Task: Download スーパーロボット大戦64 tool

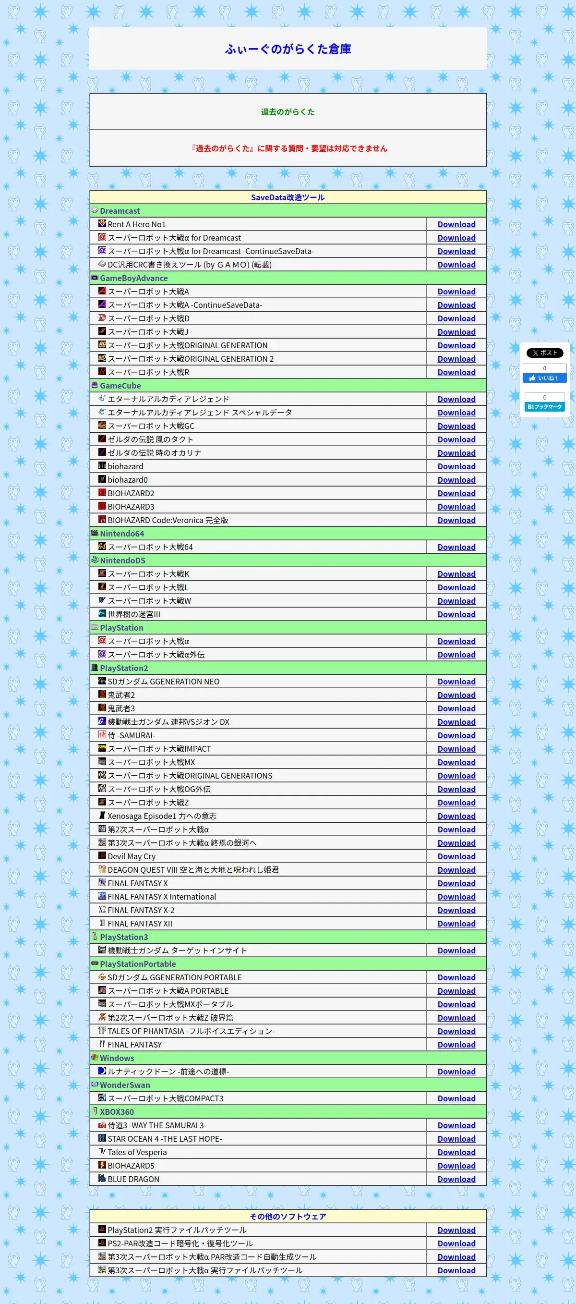Action: 456,547
